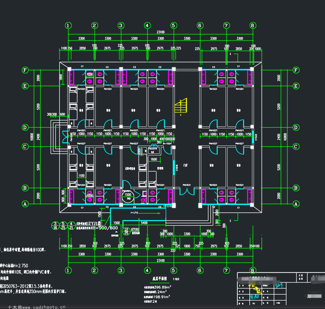Select the bottom 23100 overall dimension
Screen dimensions: 325x309
pos(161,261)
